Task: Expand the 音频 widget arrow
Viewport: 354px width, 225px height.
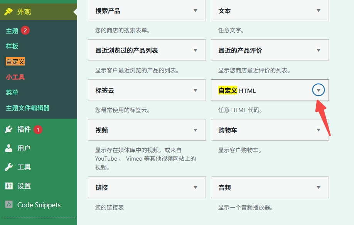Action: 319,187
